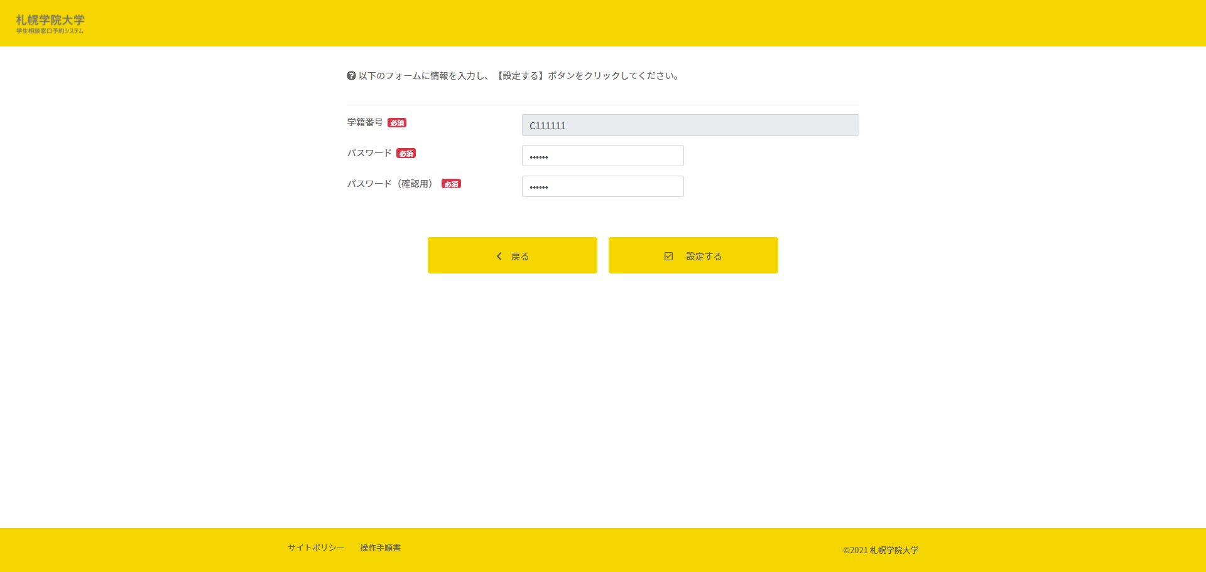Click the 必須 badge next to パスワード
This screenshot has height=572, width=1206.
click(406, 152)
